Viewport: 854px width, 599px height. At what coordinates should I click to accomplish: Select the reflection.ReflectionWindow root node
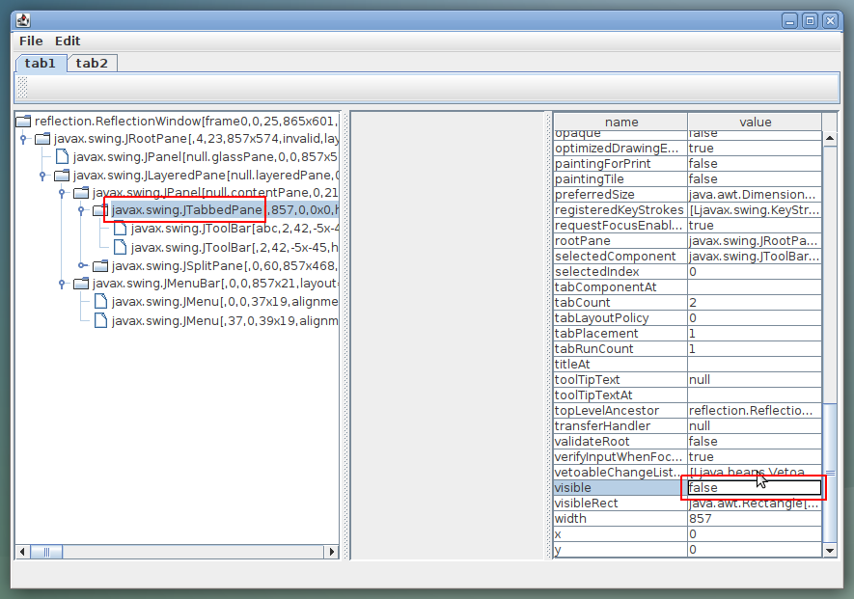point(185,121)
